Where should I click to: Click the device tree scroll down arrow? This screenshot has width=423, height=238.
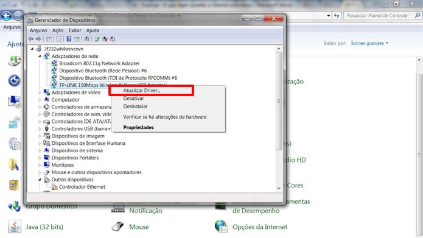coord(279,188)
